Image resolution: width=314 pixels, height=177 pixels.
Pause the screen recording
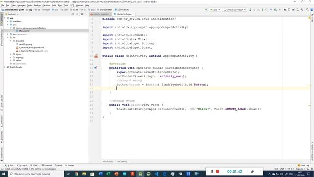tap(212, 171)
